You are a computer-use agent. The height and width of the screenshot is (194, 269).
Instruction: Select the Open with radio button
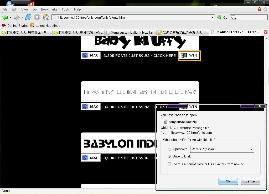coord(170,149)
